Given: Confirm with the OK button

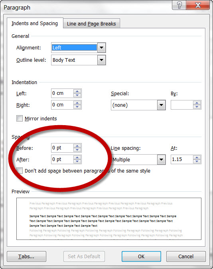Looking at the screenshot, I should pyautogui.click(x=141, y=257).
